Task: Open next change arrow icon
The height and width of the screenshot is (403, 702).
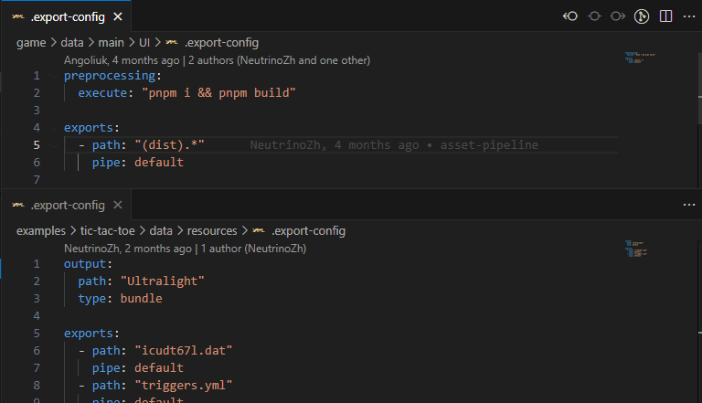Action: [x=618, y=16]
